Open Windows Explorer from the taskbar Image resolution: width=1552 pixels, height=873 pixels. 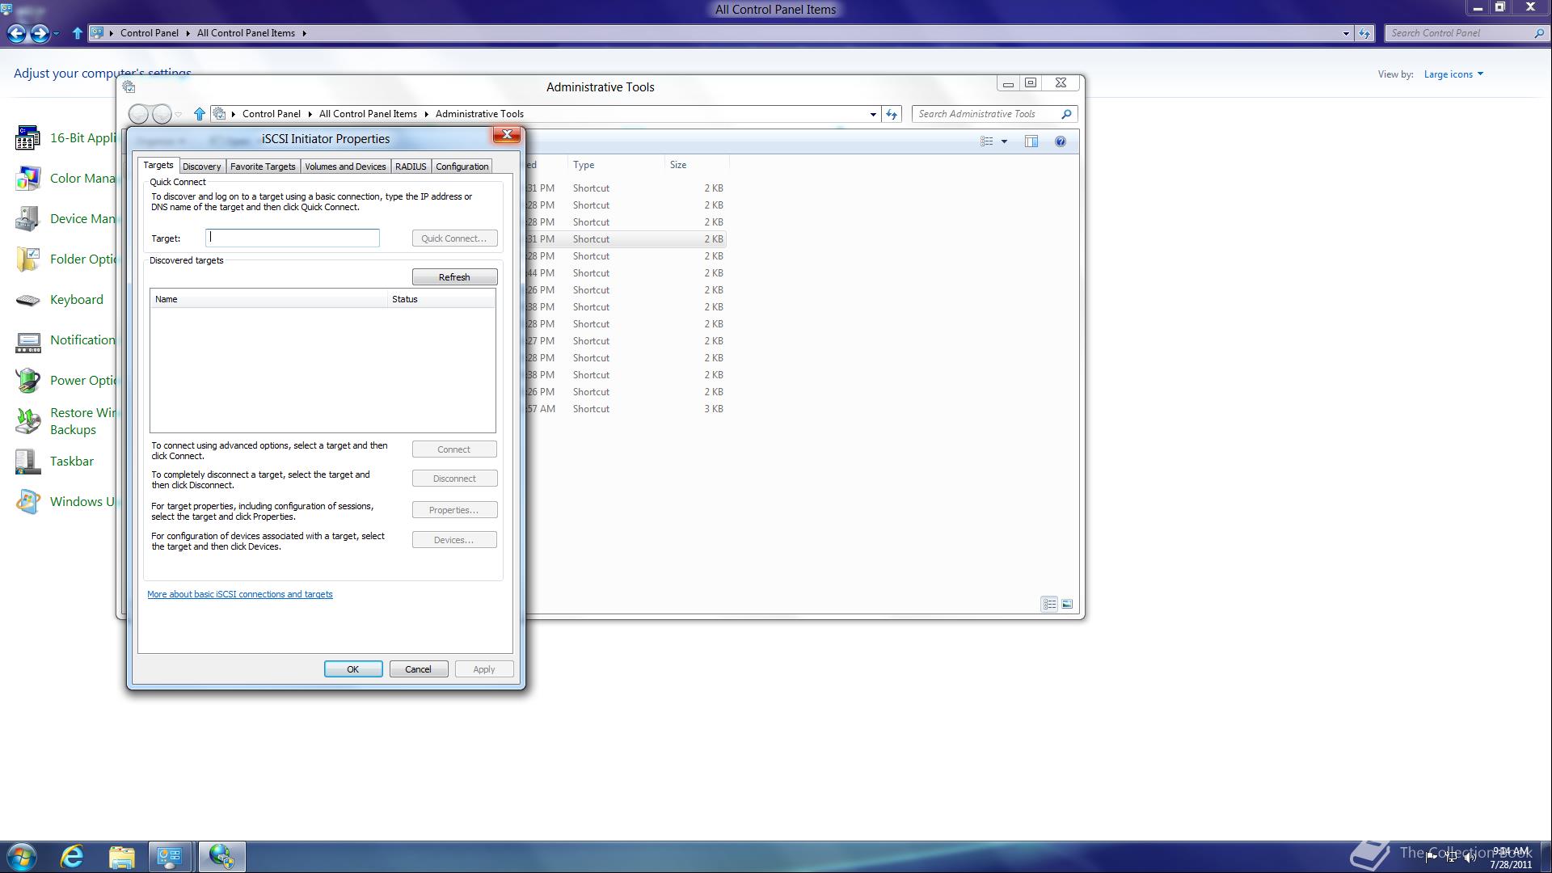coord(121,856)
